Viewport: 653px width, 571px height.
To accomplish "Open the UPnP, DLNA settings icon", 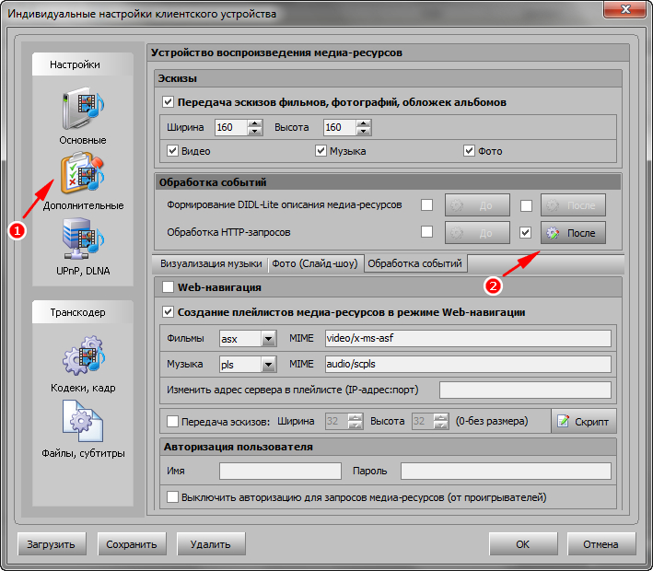I will coord(83,243).
